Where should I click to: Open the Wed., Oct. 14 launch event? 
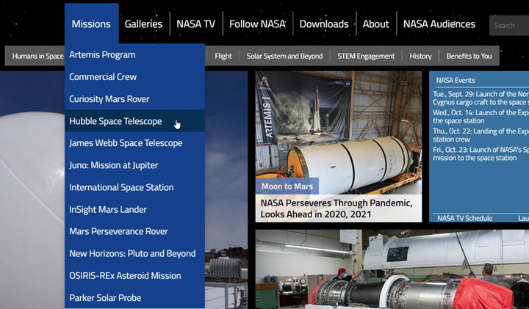click(481, 117)
